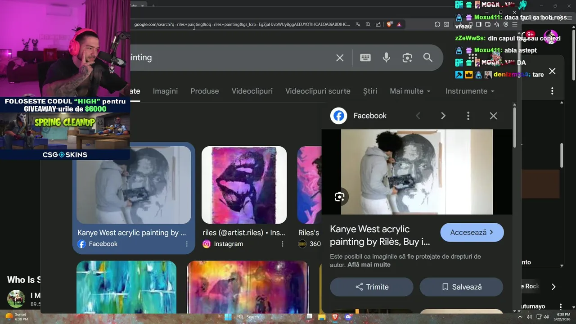Go to the next image in preview
Viewport: 576px width, 324px height.
(x=443, y=116)
